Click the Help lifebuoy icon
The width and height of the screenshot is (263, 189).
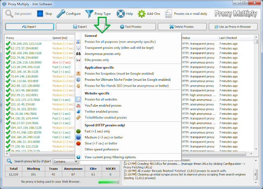pos(120,14)
